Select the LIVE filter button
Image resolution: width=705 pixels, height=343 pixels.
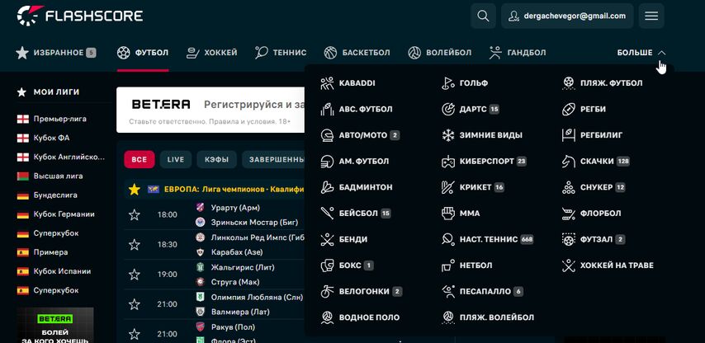[176, 159]
